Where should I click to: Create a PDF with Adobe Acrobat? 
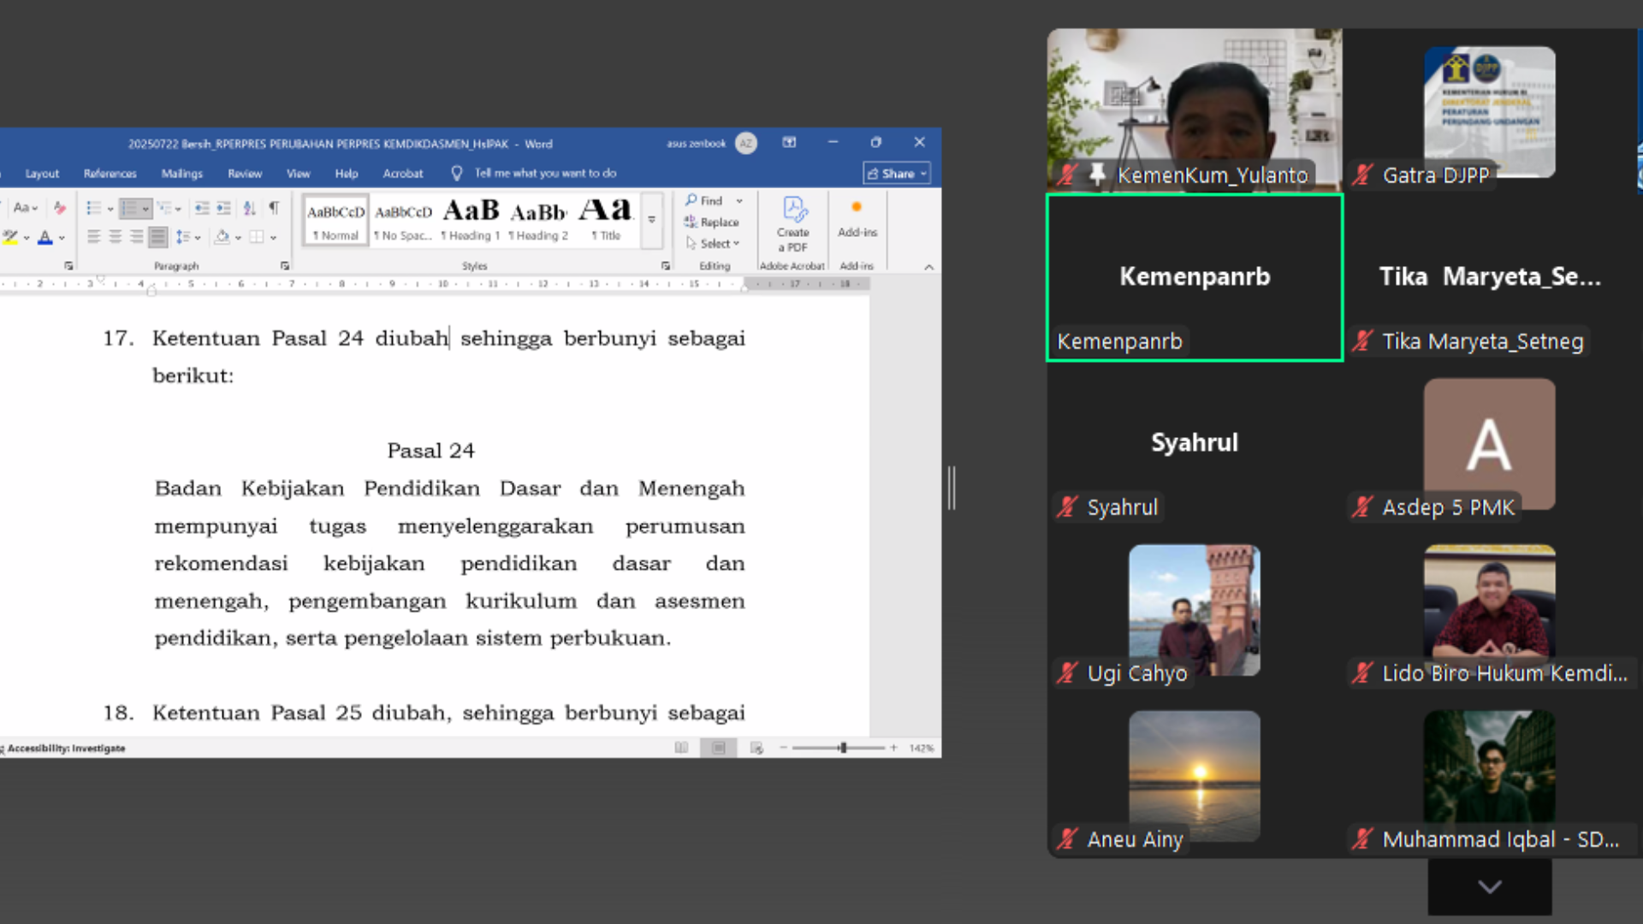pyautogui.click(x=793, y=225)
